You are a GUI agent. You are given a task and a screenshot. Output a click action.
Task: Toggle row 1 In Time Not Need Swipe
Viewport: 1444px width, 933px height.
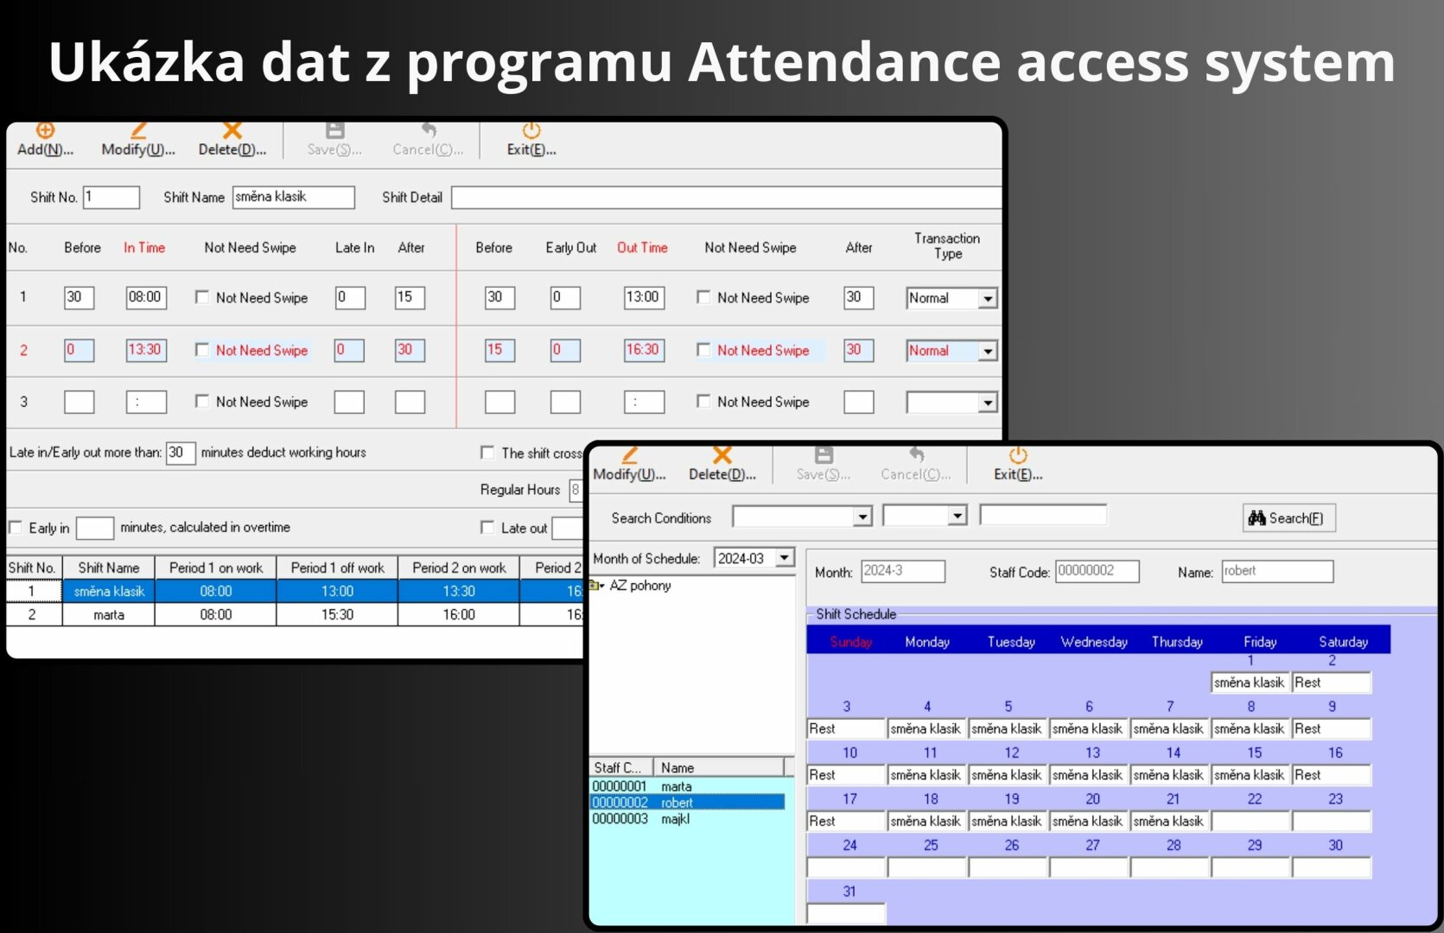click(202, 297)
